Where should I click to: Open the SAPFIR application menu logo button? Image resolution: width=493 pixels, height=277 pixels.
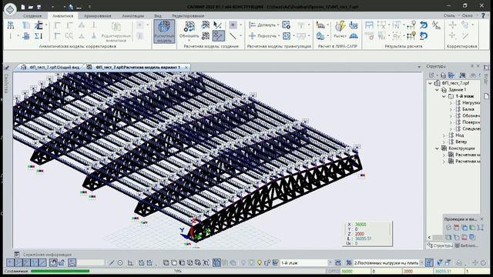pyautogui.click(x=10, y=8)
